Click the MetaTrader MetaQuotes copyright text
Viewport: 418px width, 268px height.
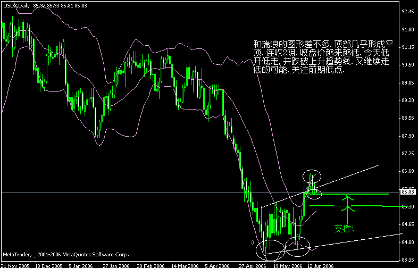click(66, 255)
